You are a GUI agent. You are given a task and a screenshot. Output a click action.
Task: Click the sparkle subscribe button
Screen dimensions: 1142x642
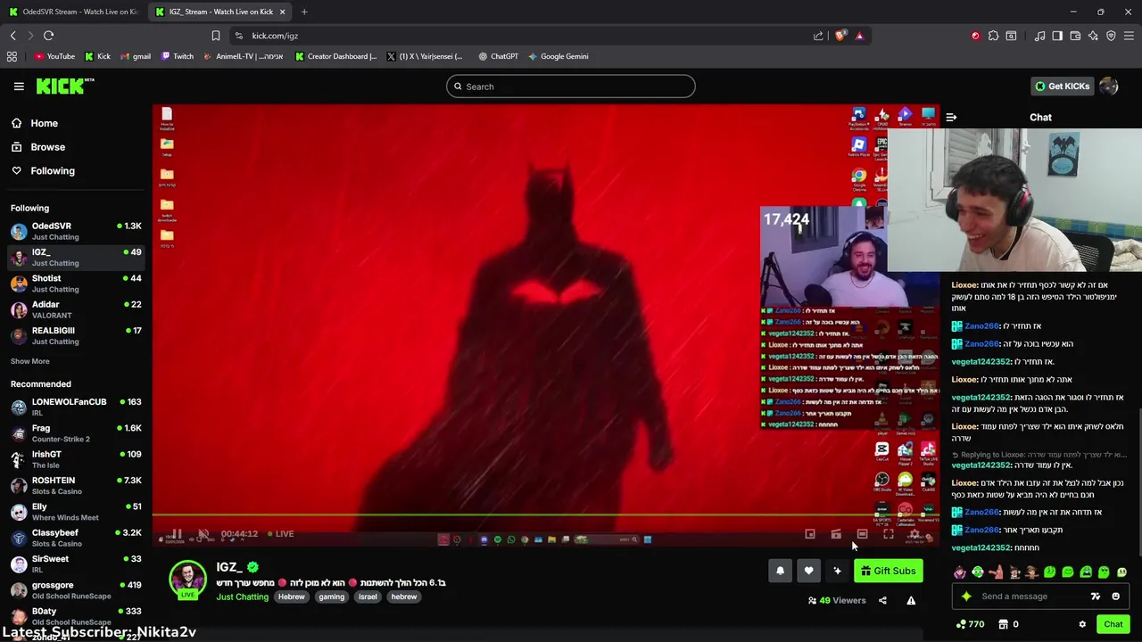[x=837, y=571]
